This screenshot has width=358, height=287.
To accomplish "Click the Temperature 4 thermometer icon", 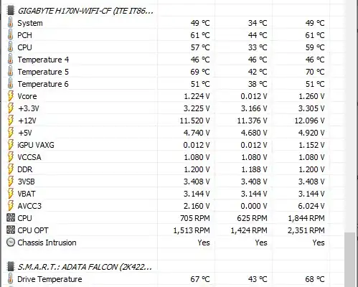I will pyautogui.click(x=10, y=60).
